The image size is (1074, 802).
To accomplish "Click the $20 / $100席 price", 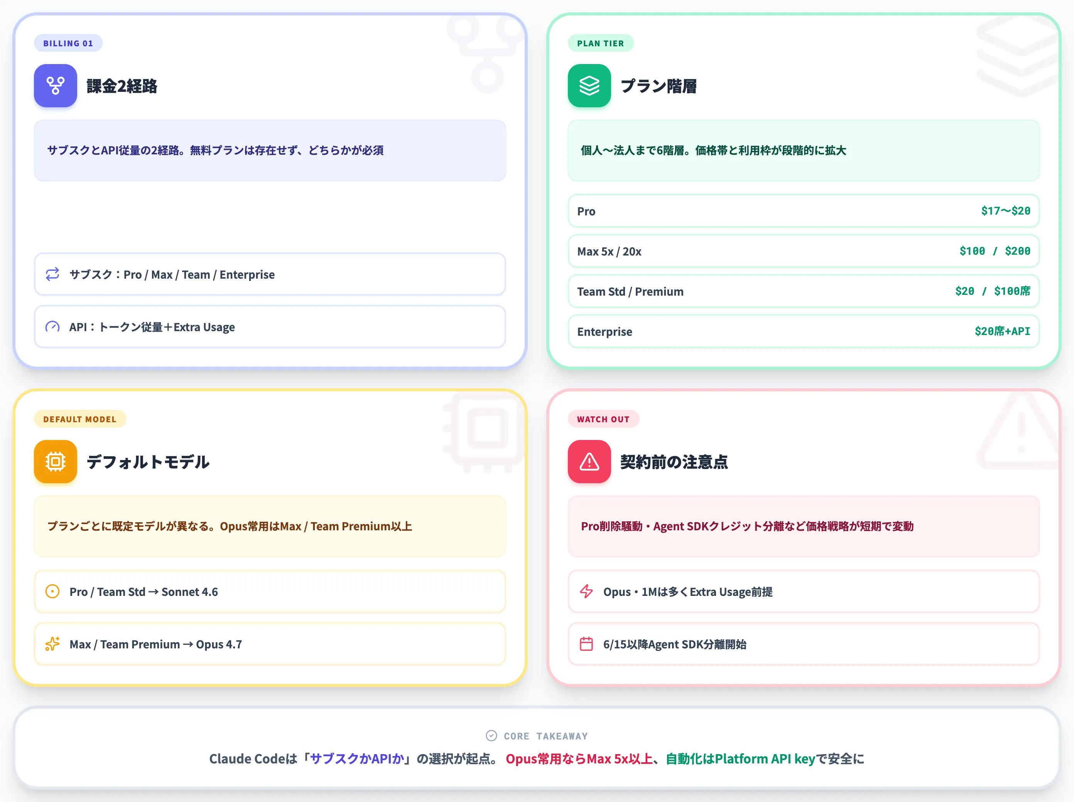I will click(993, 291).
